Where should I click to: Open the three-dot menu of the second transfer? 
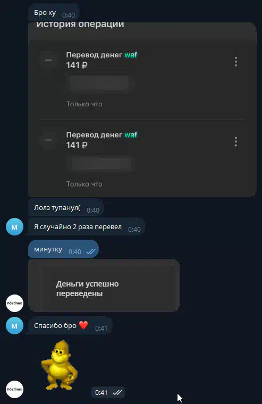[x=236, y=142]
